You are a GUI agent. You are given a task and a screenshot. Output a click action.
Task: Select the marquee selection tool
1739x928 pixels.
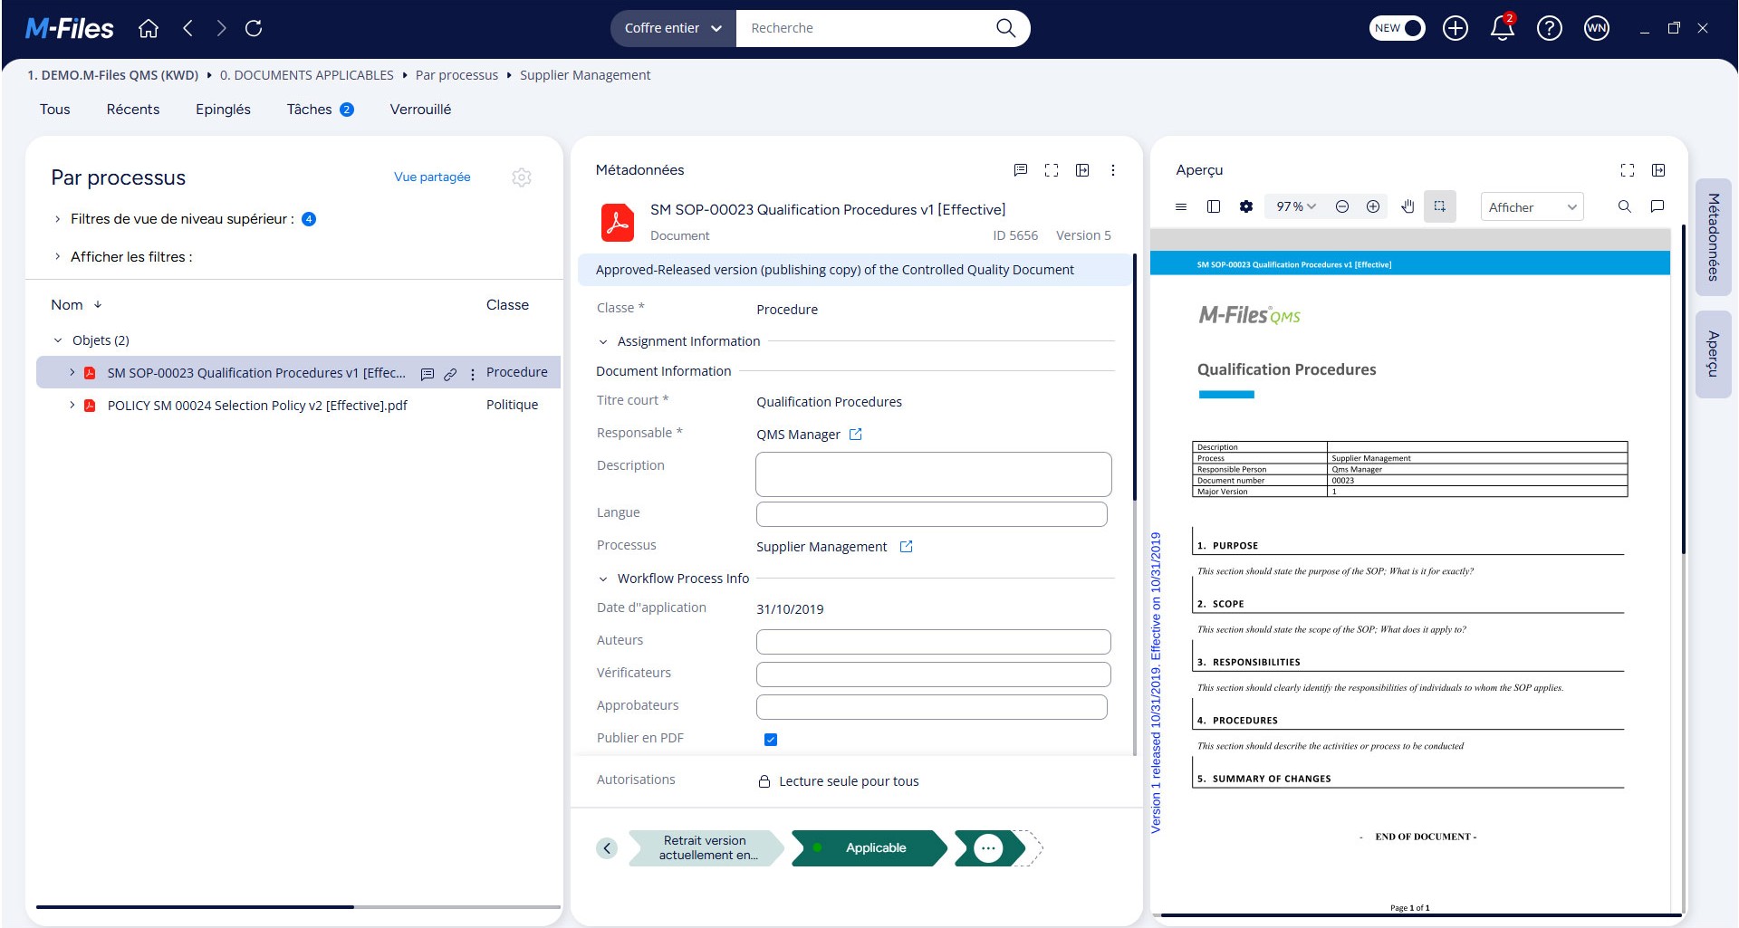[1439, 207]
